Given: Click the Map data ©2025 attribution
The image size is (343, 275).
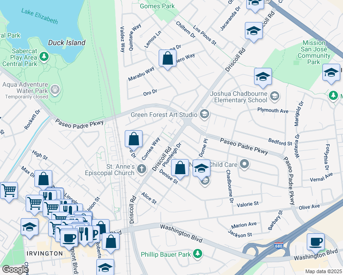Looking at the screenshot, I should (x=323, y=271).
